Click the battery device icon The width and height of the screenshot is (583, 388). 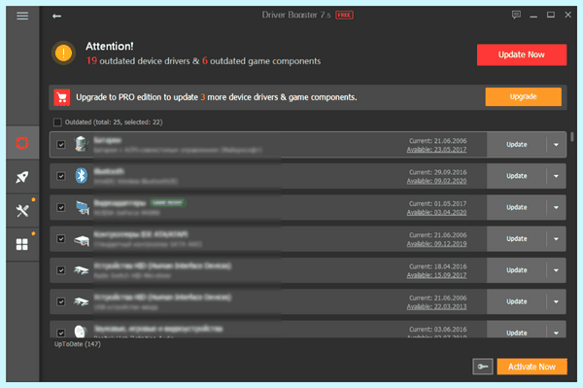[81, 144]
